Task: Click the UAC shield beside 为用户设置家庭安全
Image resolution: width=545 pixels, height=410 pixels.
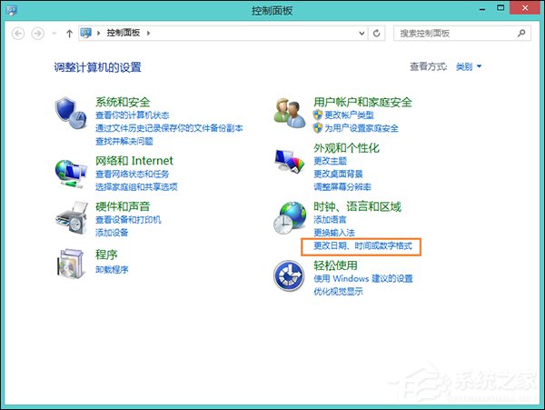Action: 317,127
